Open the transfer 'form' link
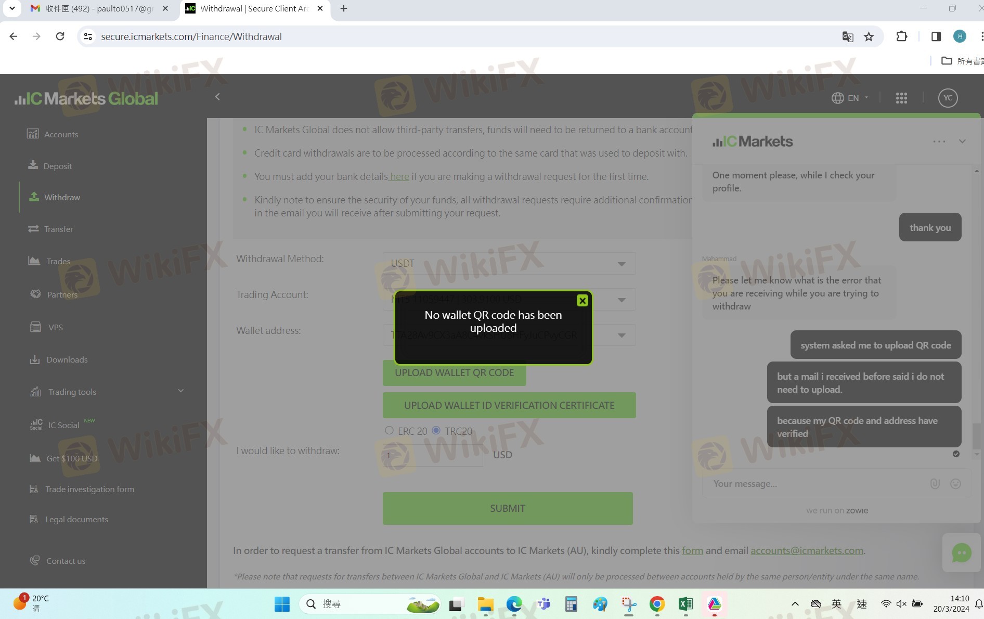984x619 pixels. pos(692,550)
